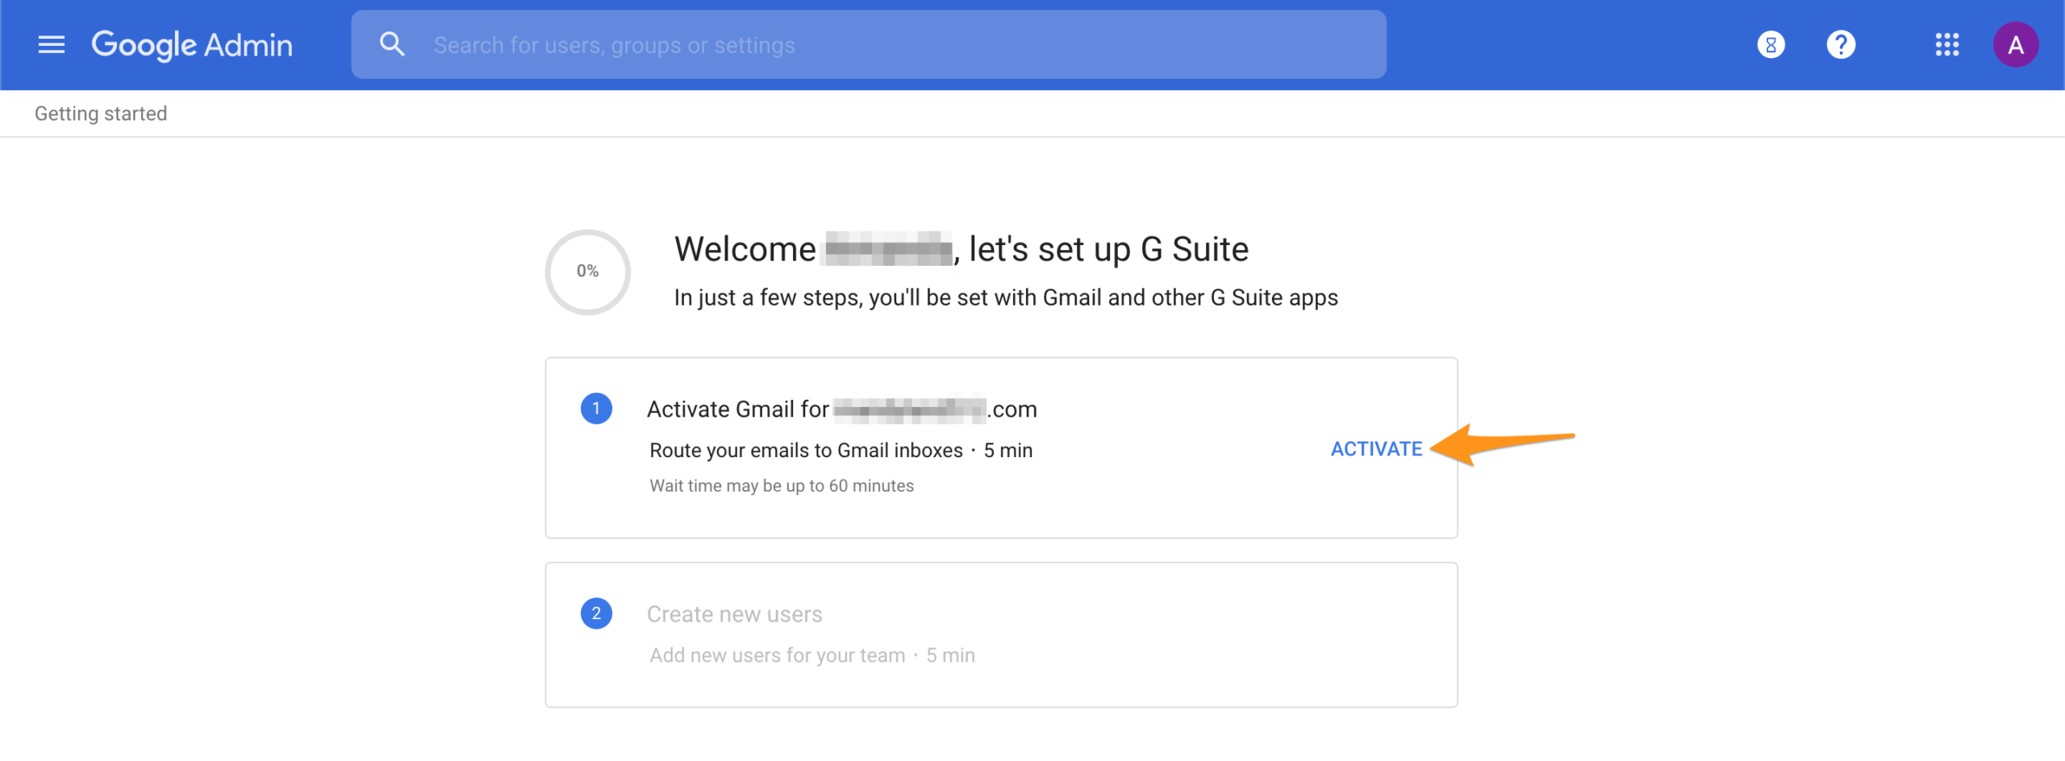The width and height of the screenshot is (2065, 761).
Task: Open the Google apps grid launcher
Action: tap(1946, 45)
